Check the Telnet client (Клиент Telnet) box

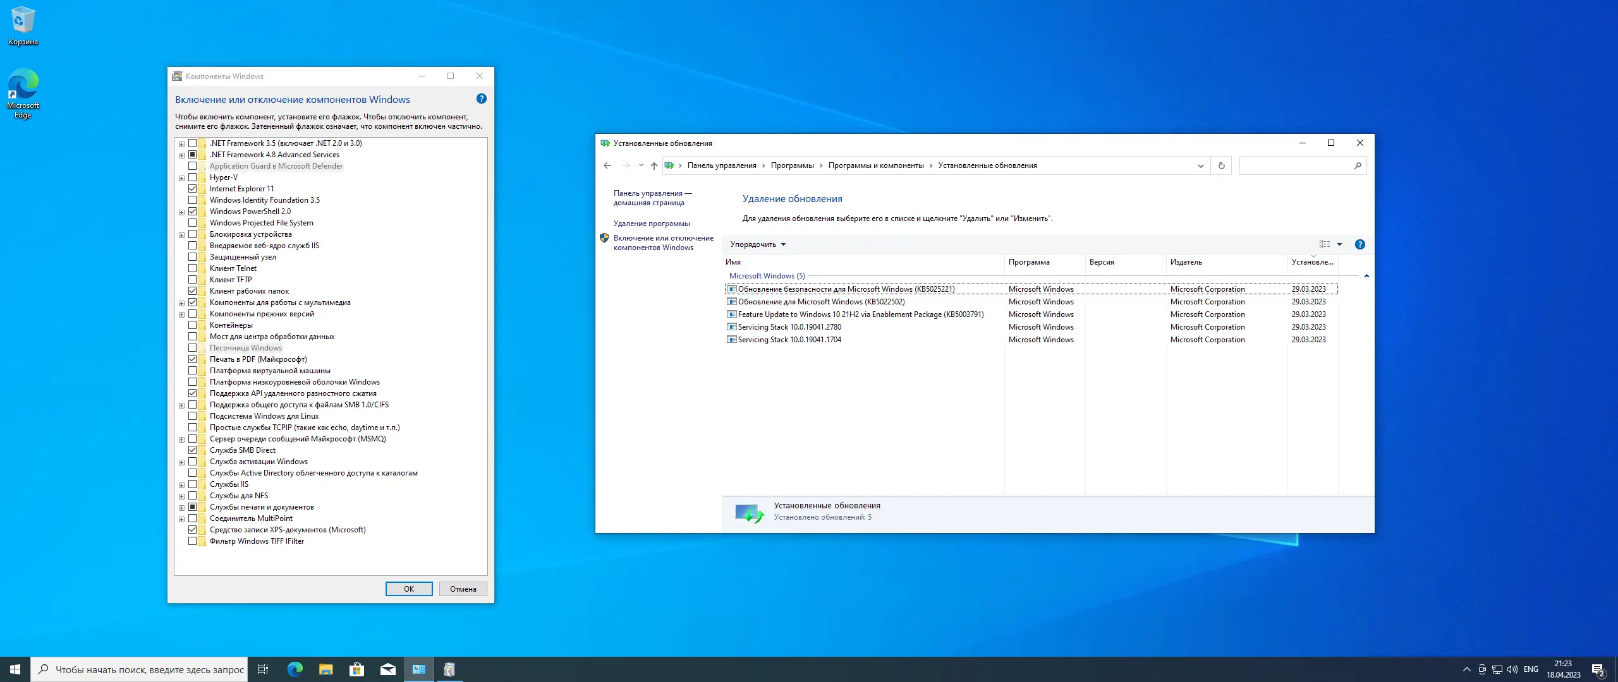[x=193, y=268]
